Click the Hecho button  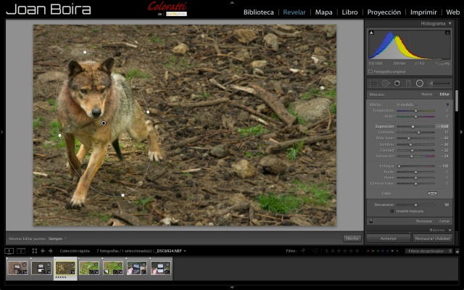click(352, 239)
